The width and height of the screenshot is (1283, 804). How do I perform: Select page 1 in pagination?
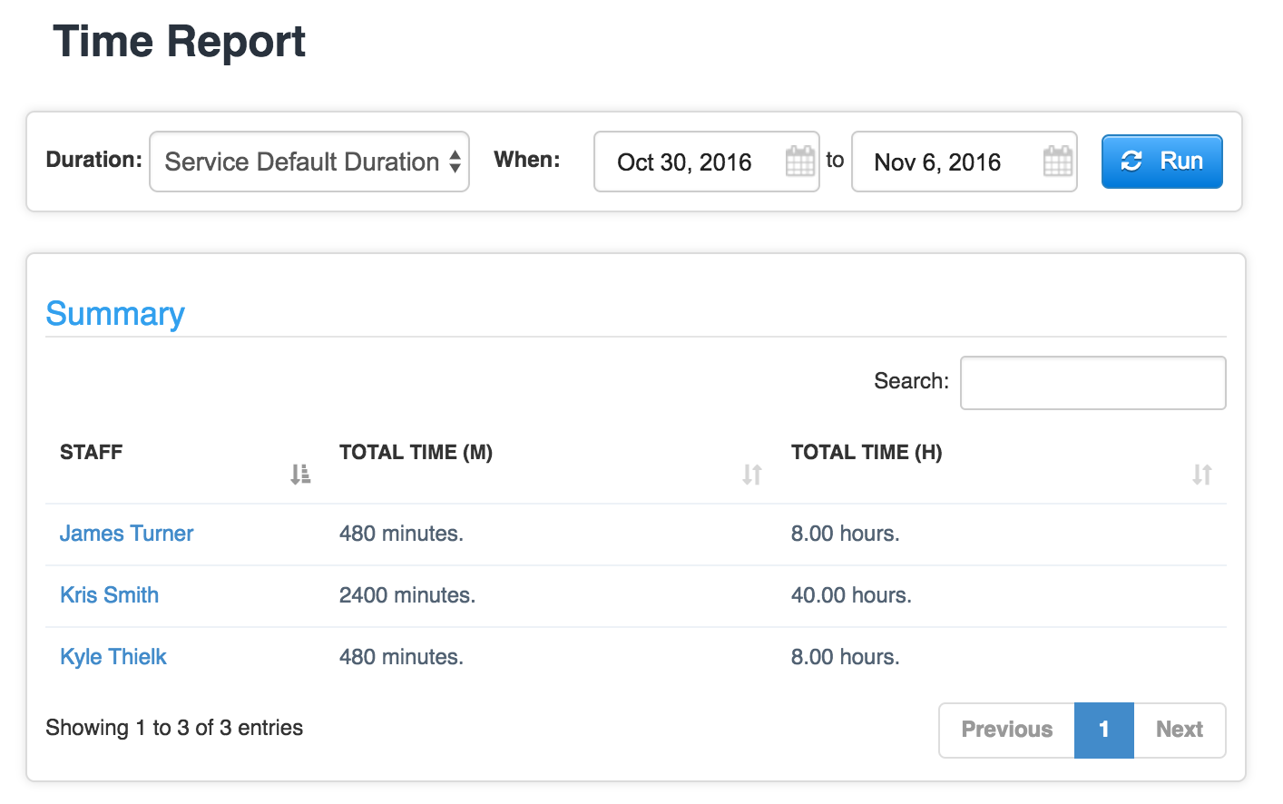pos(1104,730)
